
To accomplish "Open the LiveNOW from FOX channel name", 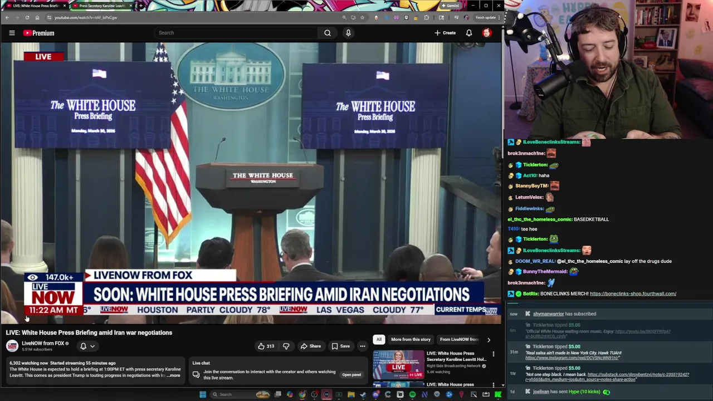I will (43, 343).
